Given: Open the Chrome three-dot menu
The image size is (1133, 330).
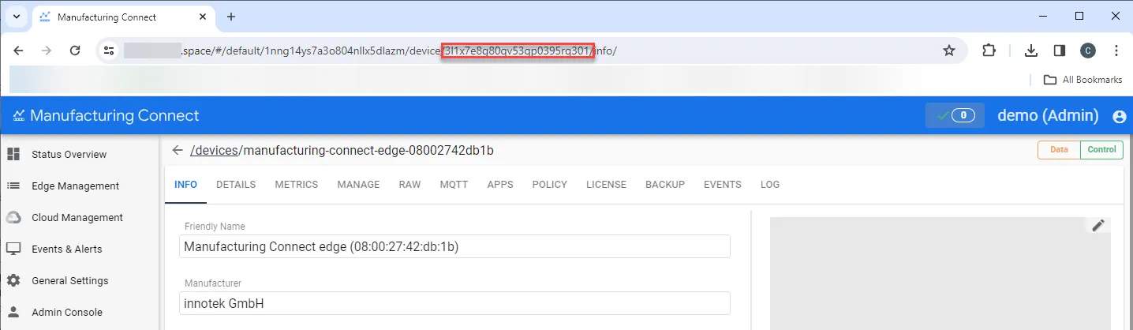Looking at the screenshot, I should [x=1116, y=51].
